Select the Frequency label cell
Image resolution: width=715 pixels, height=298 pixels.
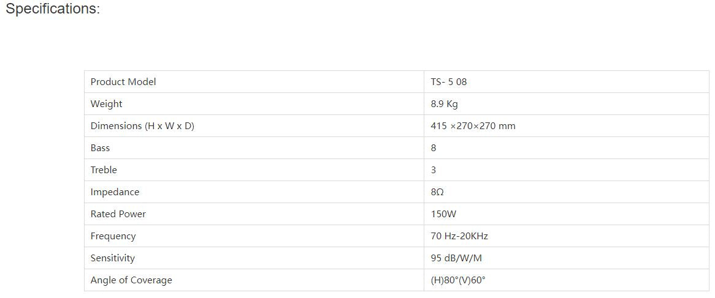pos(113,236)
